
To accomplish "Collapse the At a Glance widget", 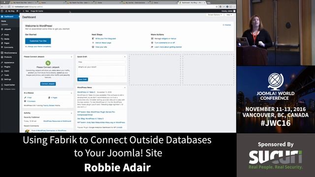I will [71, 93].
